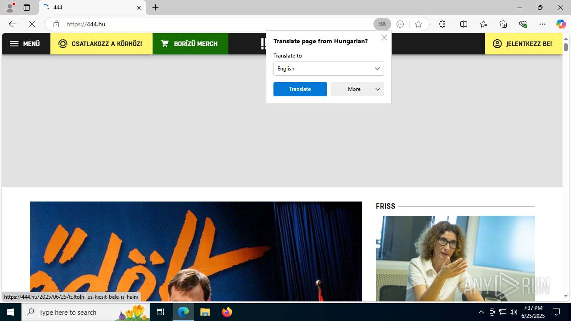The image size is (571, 321).
Task: Open tab actions menu icon
Action: pos(27,8)
